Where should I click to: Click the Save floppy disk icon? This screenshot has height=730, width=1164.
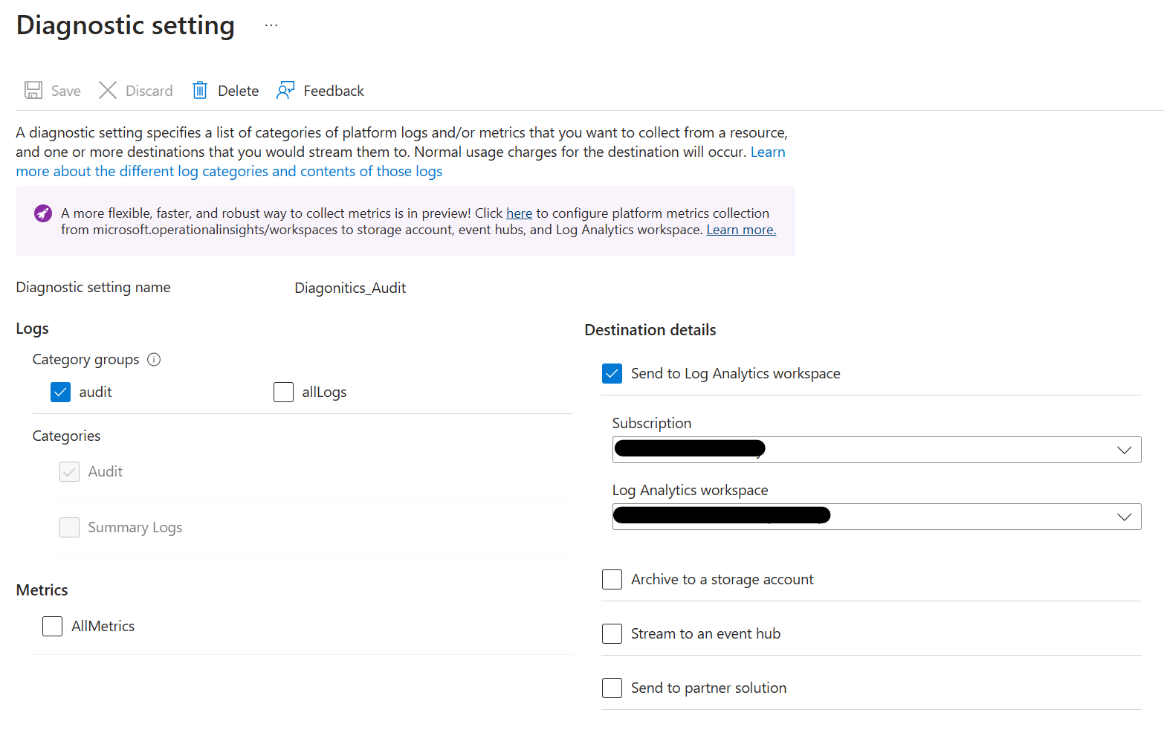(33, 91)
